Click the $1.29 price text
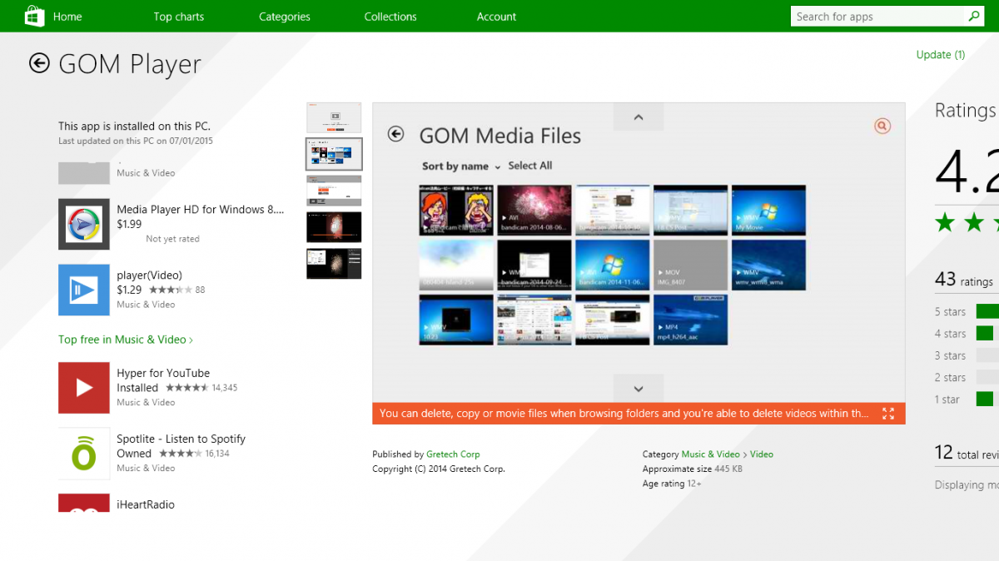 coord(129,290)
